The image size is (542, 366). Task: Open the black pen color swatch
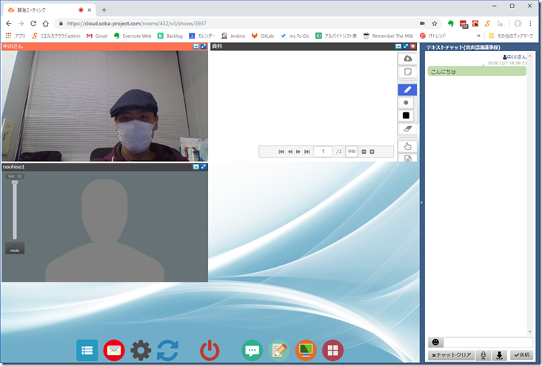tap(406, 115)
